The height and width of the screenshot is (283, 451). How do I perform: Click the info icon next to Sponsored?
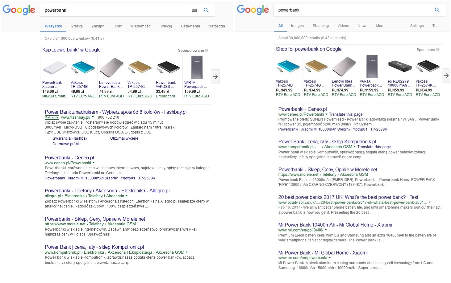pyautogui.click(x=438, y=50)
